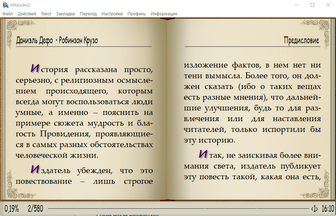Click the word 'изложение' on right page
Image resolution: width=336 pixels, height=216 pixels.
point(206,65)
